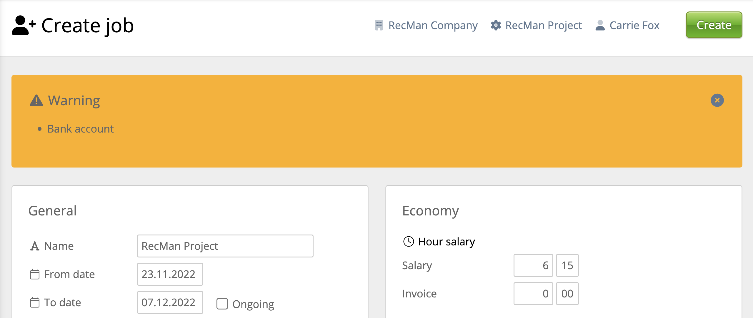Click the Invoice decimals field showing 00
Screen dimensions: 753x318
pos(567,294)
